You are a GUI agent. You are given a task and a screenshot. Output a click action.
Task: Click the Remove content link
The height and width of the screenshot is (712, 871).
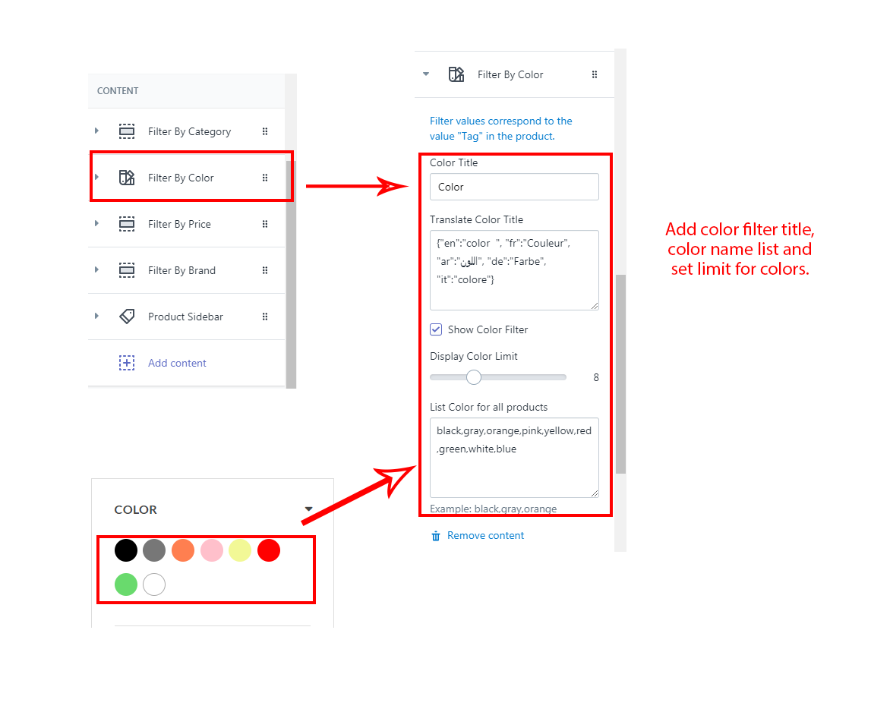point(485,536)
